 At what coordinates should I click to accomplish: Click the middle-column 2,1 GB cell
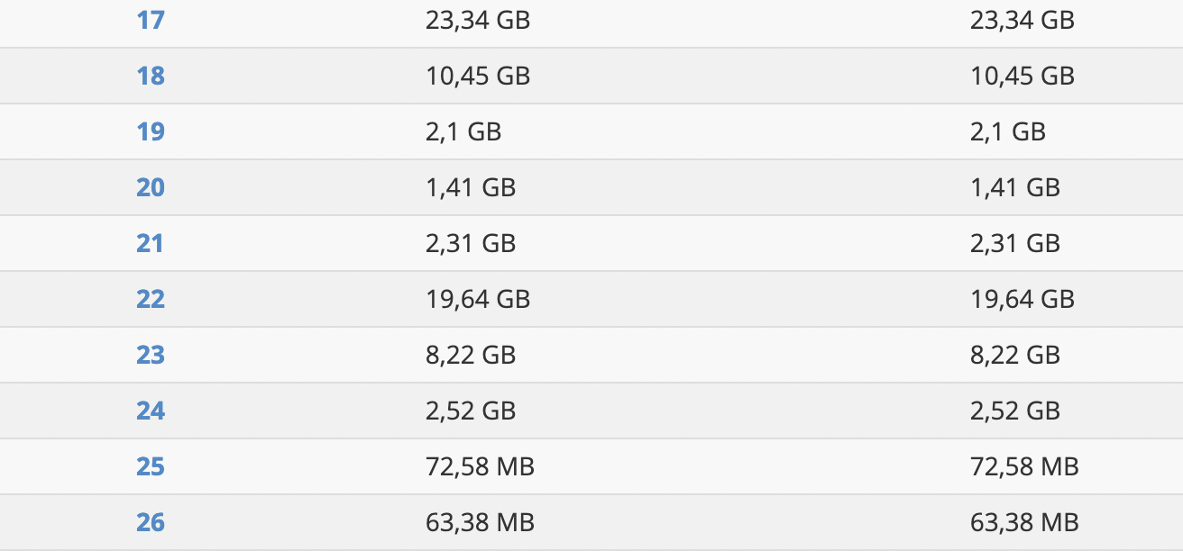coord(463,131)
